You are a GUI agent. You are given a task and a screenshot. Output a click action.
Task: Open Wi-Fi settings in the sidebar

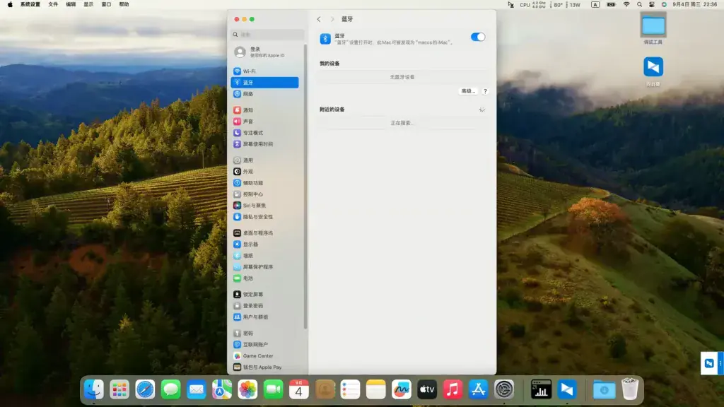click(x=264, y=71)
